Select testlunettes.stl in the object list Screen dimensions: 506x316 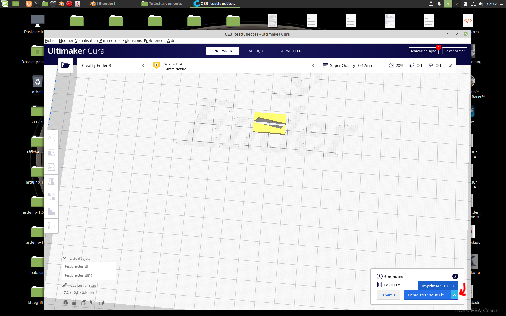89,266
